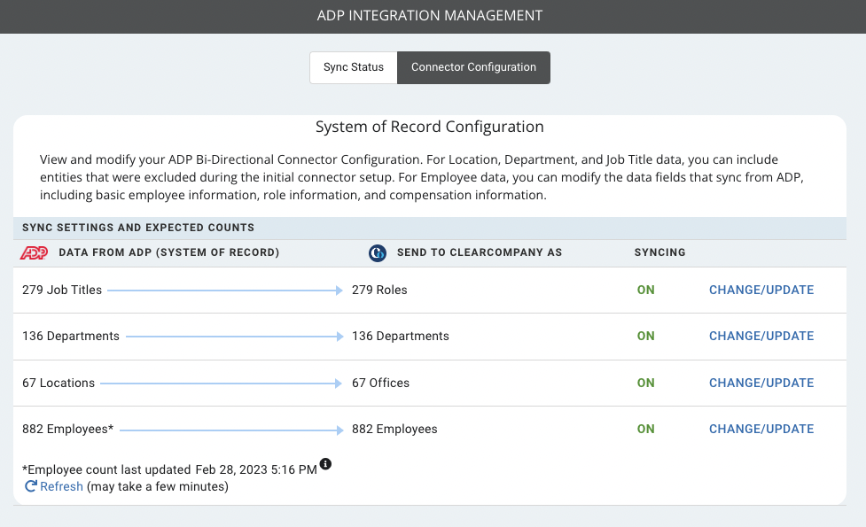The height and width of the screenshot is (527, 866).
Task: Open CHANGE/UPDATE for Departments row
Action: point(761,336)
